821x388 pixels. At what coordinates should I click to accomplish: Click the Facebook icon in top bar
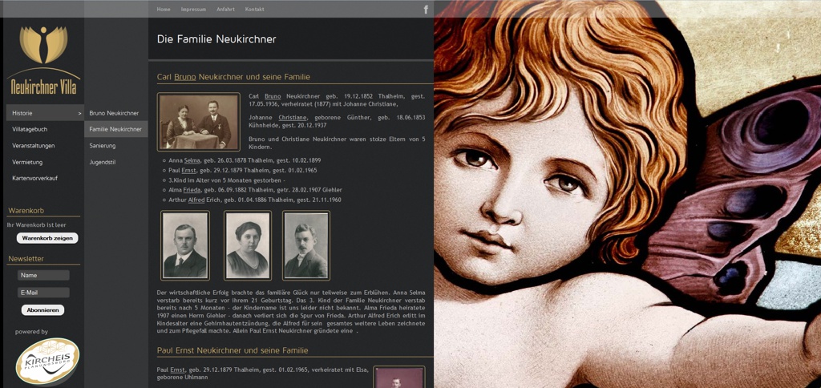[x=426, y=10]
